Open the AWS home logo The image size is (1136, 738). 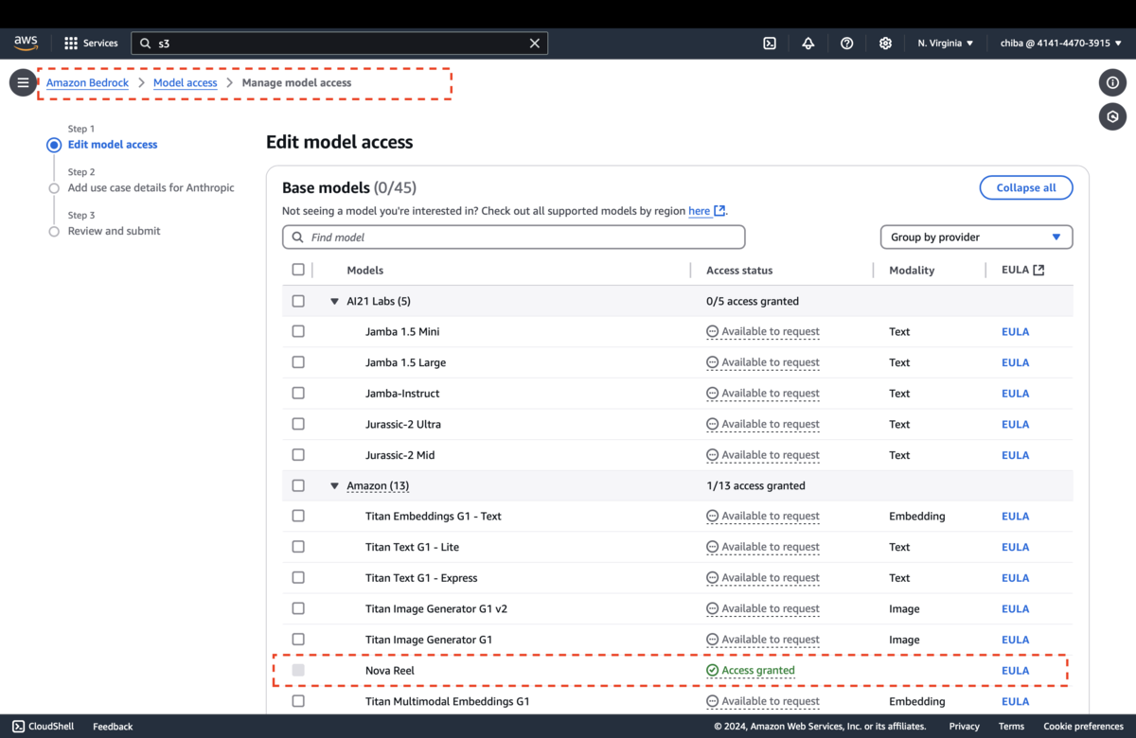point(26,44)
